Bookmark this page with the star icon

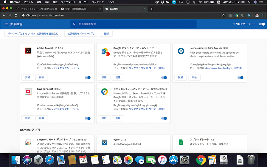tap(223, 16)
